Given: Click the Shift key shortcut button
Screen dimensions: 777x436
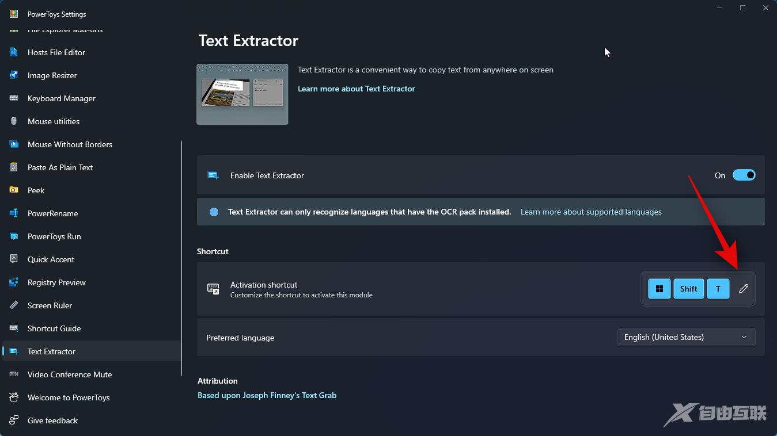Looking at the screenshot, I should point(689,289).
